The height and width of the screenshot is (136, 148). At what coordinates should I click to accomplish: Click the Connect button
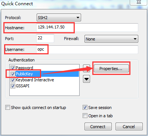tap(98, 127)
